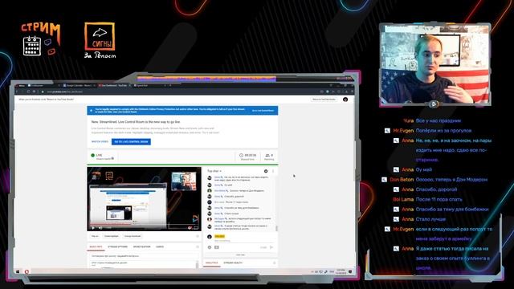Click the link at the right of the blue notice banner
Image resolution: width=514 pixels, height=289 pixels.
[263, 111]
